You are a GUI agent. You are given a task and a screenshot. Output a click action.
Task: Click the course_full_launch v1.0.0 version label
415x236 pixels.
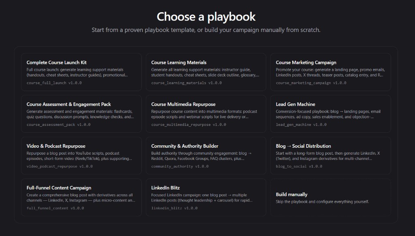[50, 83]
